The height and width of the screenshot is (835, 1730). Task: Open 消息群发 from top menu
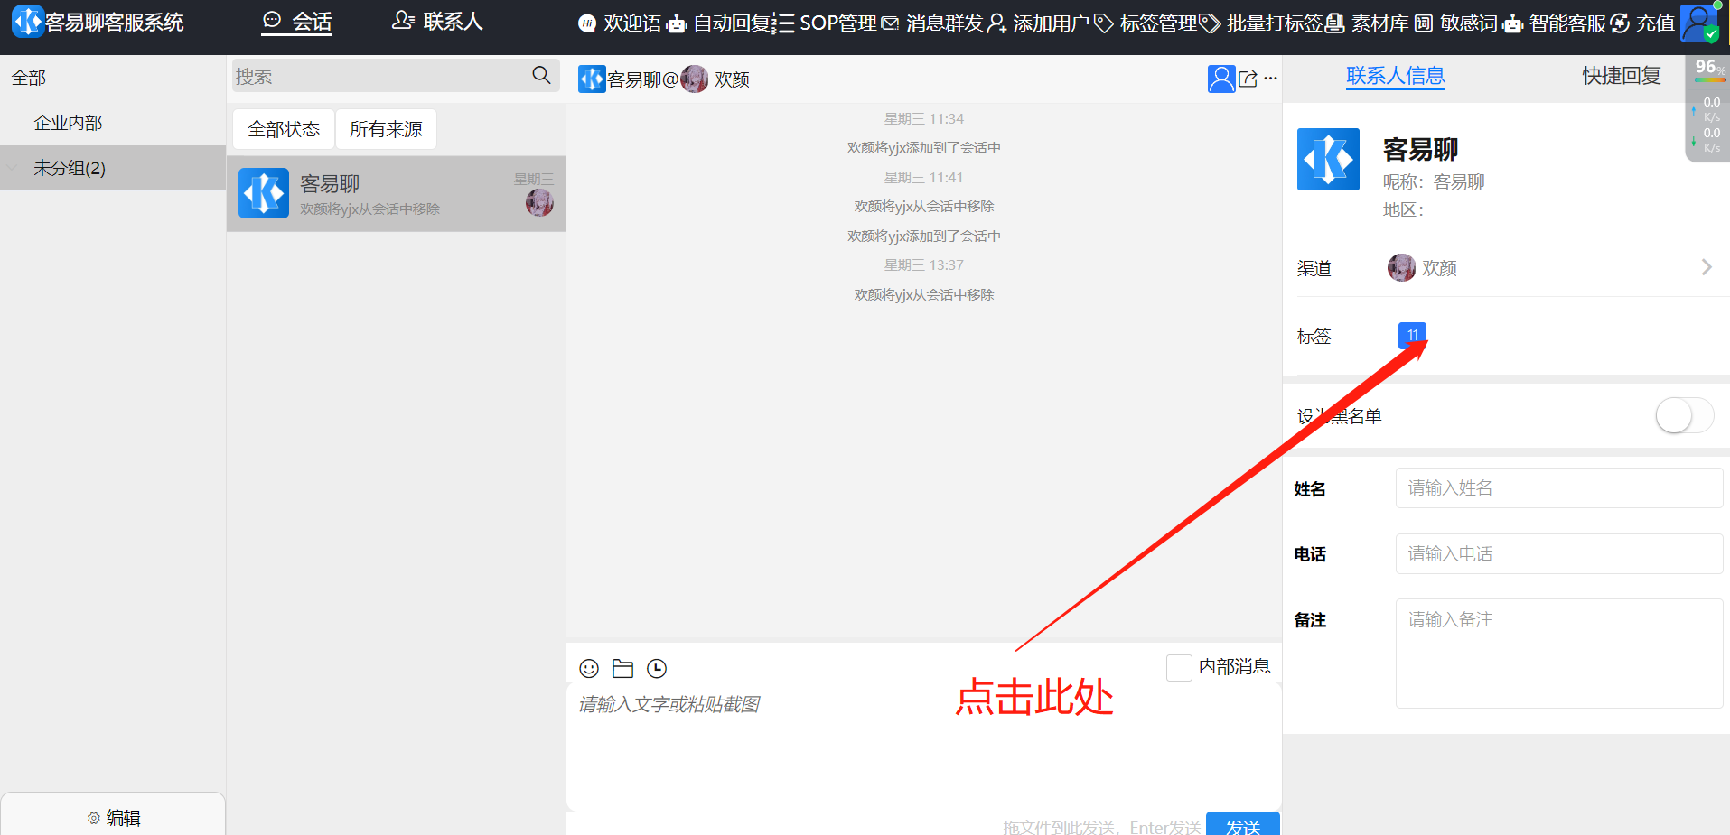pos(932,23)
